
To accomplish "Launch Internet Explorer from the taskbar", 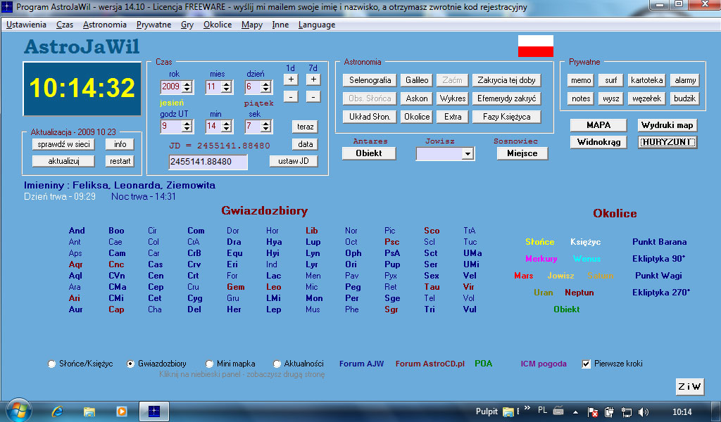I will click(58, 411).
